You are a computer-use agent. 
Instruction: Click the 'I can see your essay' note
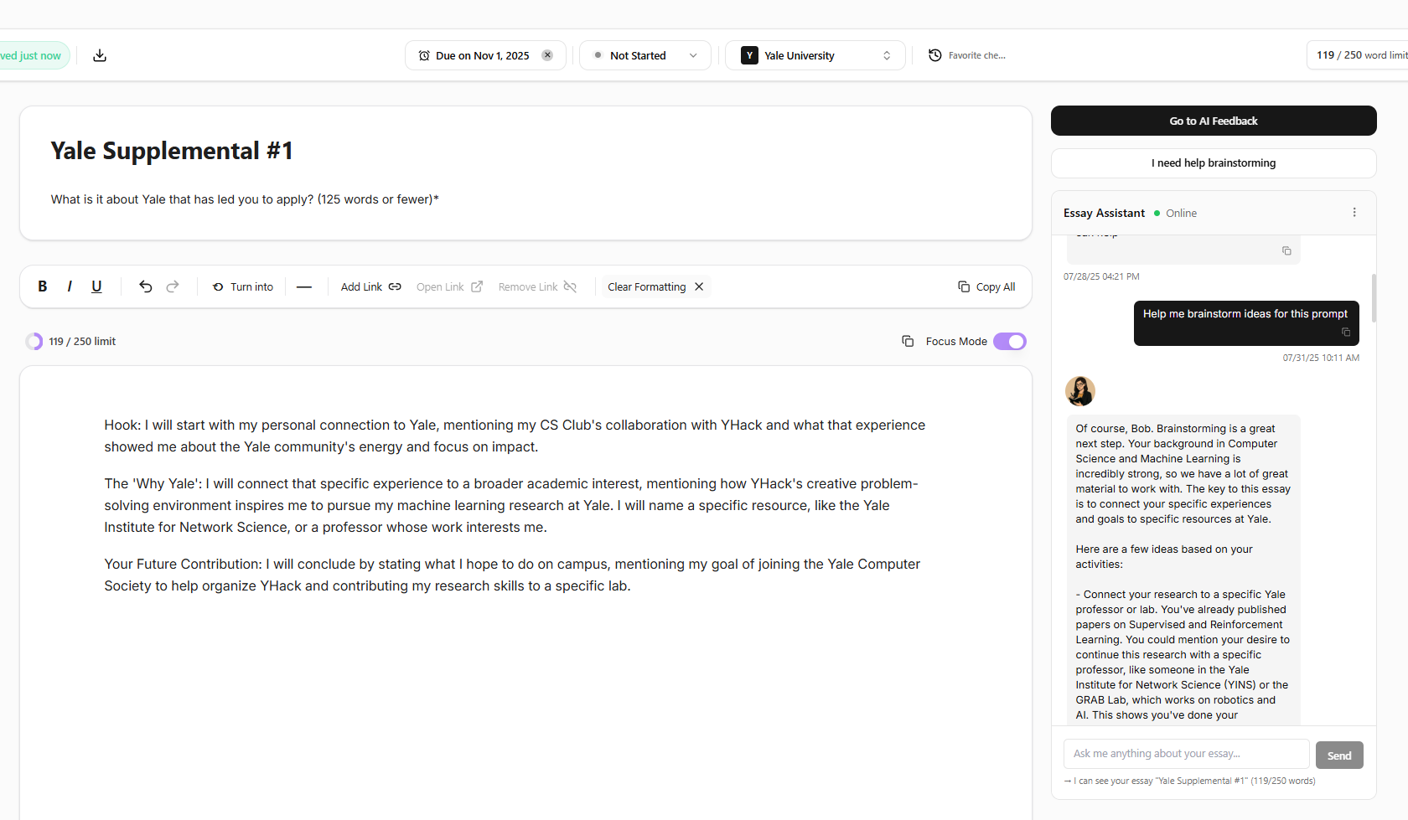point(1190,781)
